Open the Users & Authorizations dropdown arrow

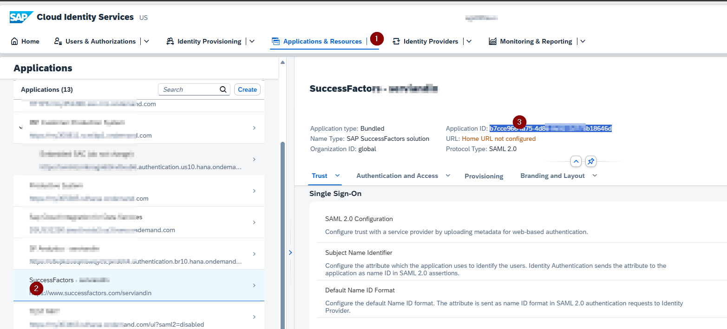point(147,41)
